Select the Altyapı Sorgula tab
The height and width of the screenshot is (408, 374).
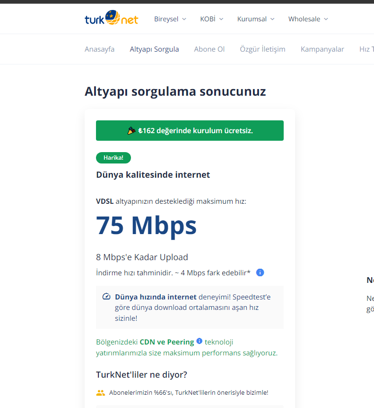[154, 49]
